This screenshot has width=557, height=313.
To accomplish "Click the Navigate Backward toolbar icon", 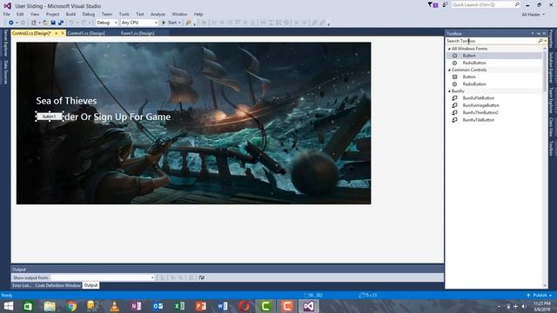I will coord(11,23).
